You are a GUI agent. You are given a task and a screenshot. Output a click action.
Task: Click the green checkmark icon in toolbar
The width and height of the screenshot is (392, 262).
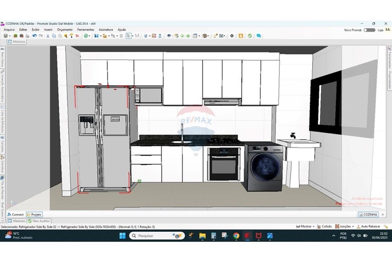[x=250, y=36]
